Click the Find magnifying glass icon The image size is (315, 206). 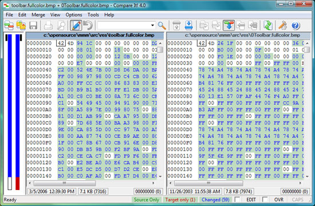tap(162, 26)
